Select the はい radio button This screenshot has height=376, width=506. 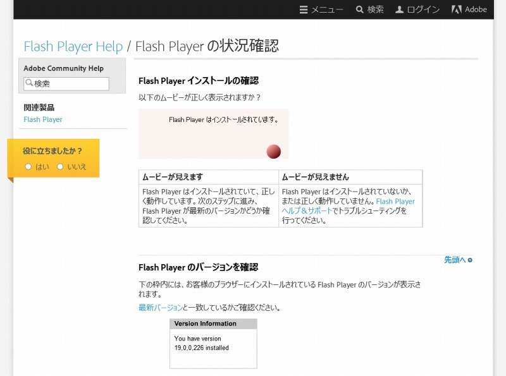click(x=28, y=166)
